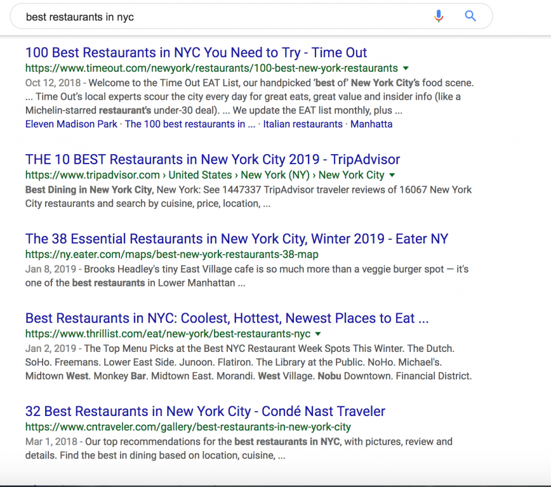This screenshot has width=551, height=487.
Task: Click the blue search magnifier icon
Action: [470, 16]
